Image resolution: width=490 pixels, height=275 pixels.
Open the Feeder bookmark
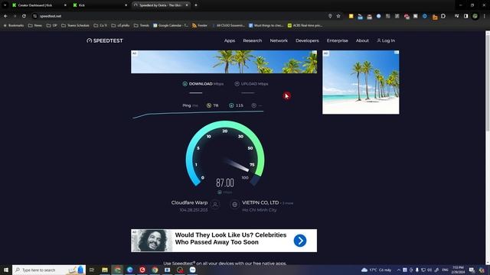tap(200, 25)
